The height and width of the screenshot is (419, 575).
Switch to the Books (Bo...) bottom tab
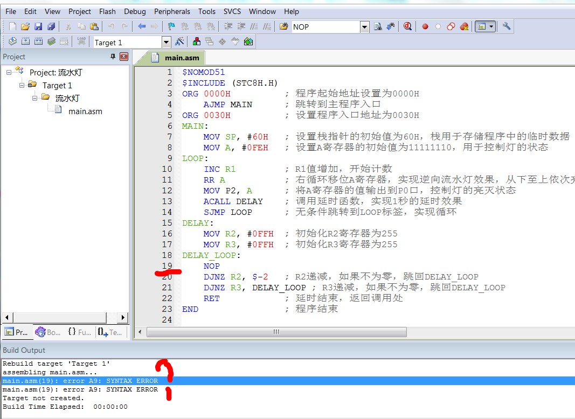click(x=47, y=332)
